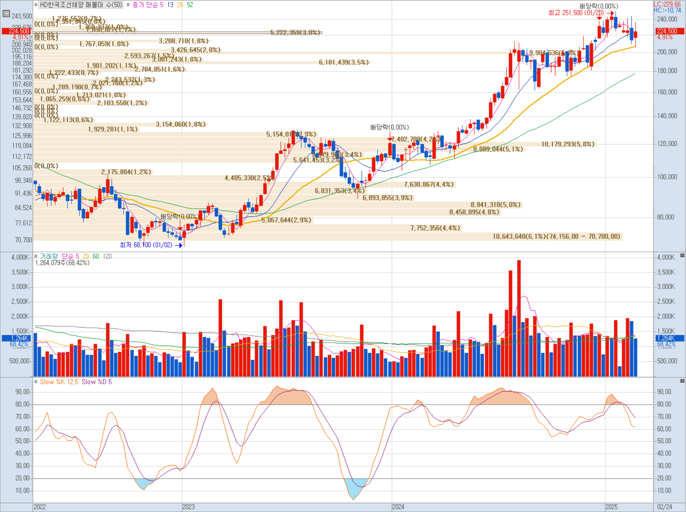Close the volume panel with its X icon
This screenshot has width=686, height=512.
[x=682, y=255]
